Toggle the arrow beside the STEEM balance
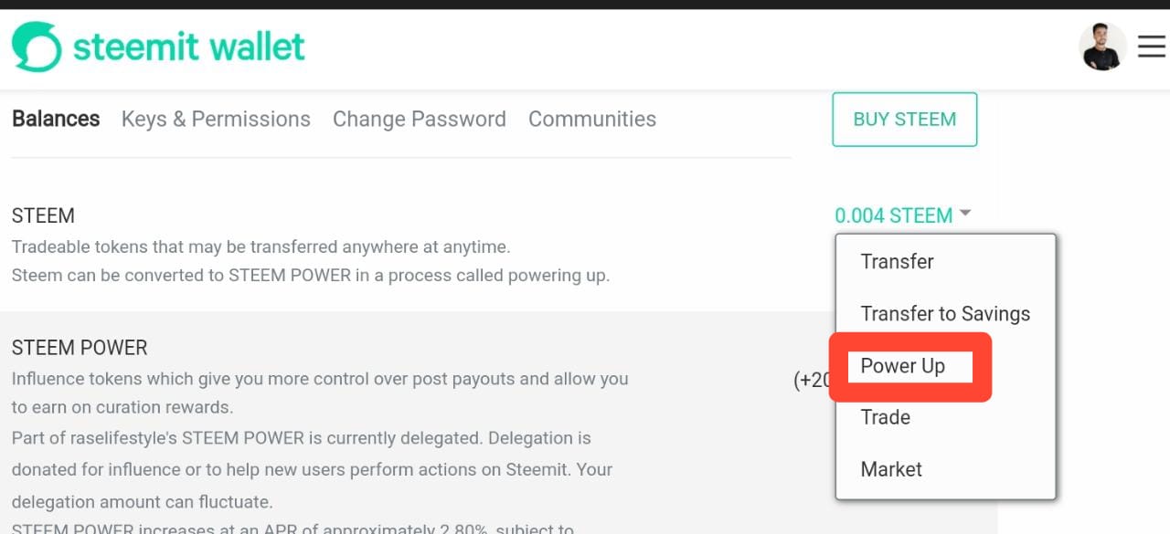The height and width of the screenshot is (534, 1170). pos(964,215)
